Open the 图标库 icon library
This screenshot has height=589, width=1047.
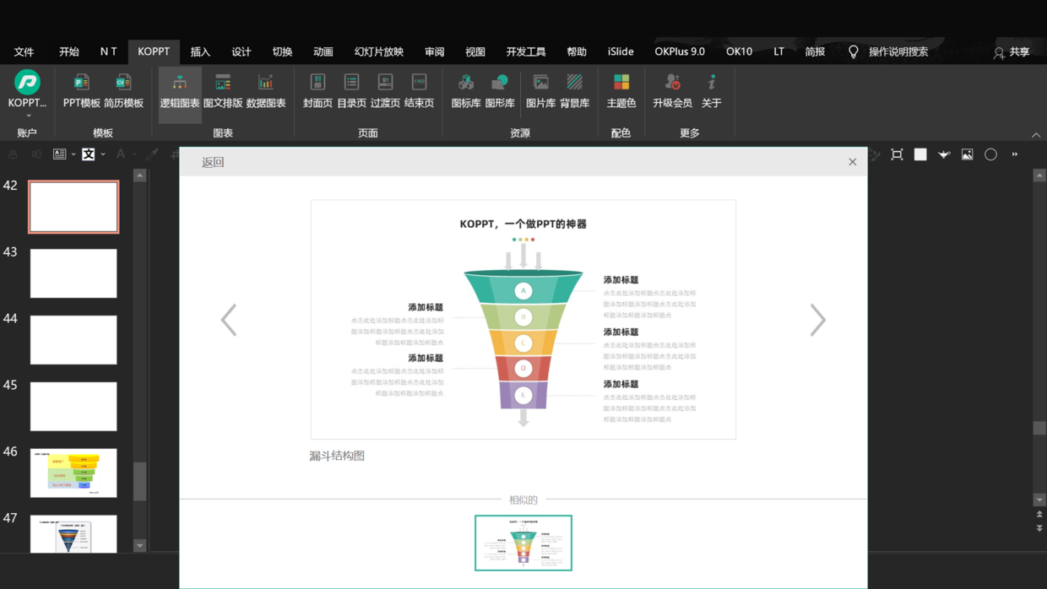tap(466, 91)
